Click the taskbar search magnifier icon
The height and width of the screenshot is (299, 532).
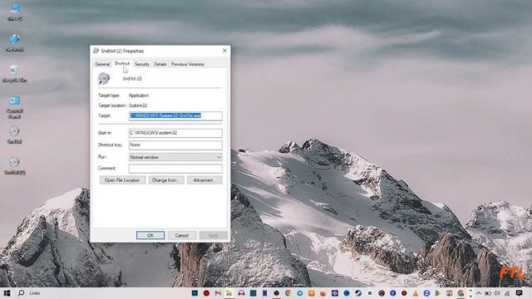[x=21, y=293]
